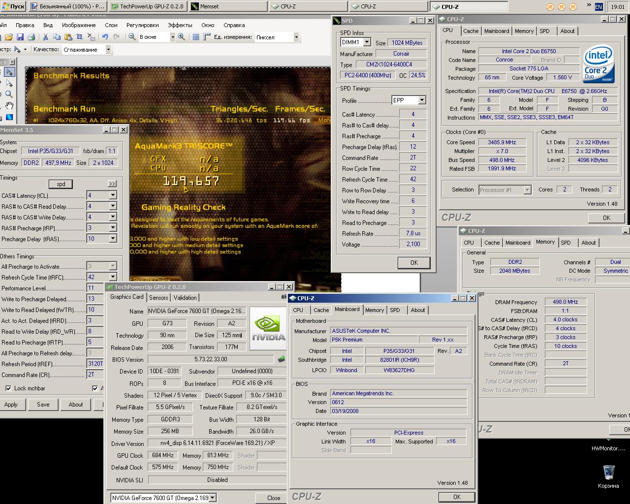
Task: Click Apply in the MemSet window
Action: coord(11,405)
